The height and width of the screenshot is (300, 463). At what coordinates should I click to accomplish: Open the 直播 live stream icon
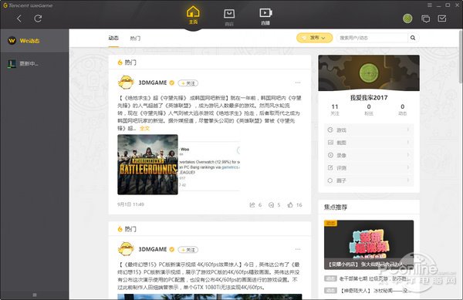[x=265, y=16]
